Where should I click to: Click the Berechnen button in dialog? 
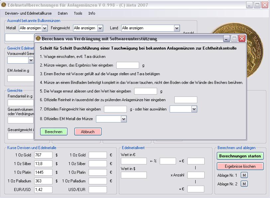point(53,132)
